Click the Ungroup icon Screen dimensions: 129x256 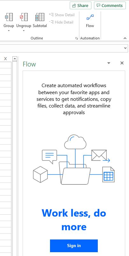(x=24, y=17)
